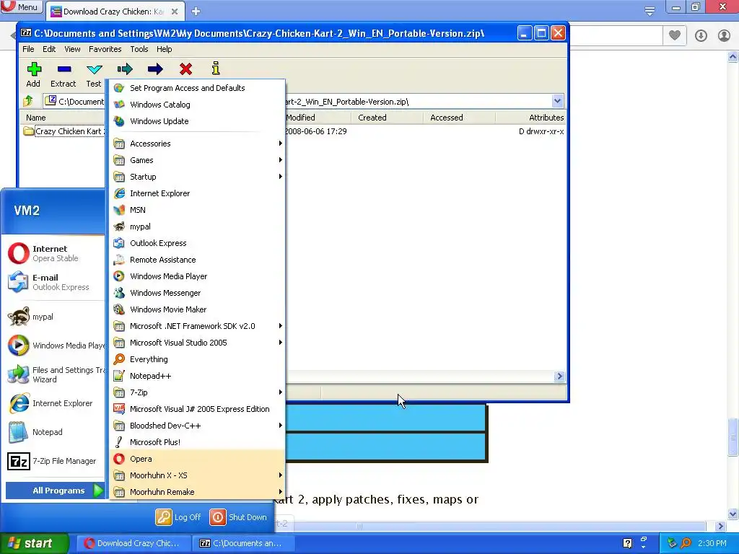Open Windows Messenger
Viewport: 739px width, 554px height.
click(197, 293)
